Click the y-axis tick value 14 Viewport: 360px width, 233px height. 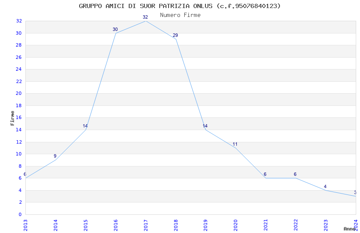[x=19, y=130]
